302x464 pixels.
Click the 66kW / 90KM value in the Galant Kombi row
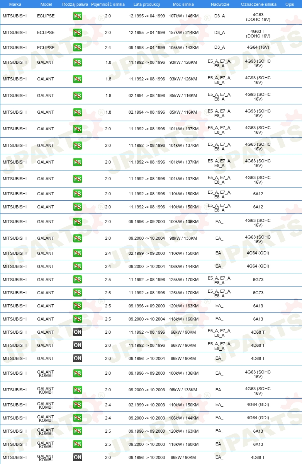coord(183,457)
